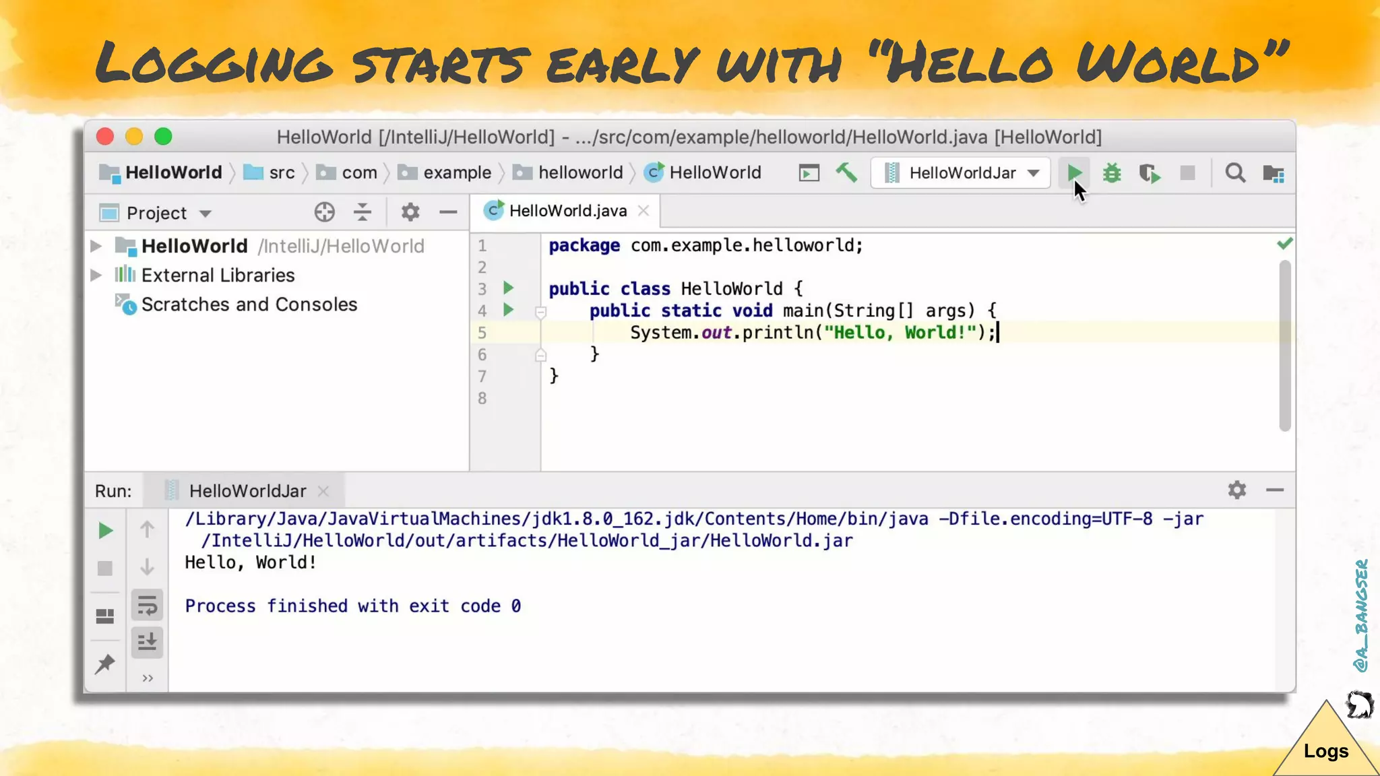Click helloworld folder in breadcrumb
This screenshot has width=1380, height=776.
pos(568,172)
